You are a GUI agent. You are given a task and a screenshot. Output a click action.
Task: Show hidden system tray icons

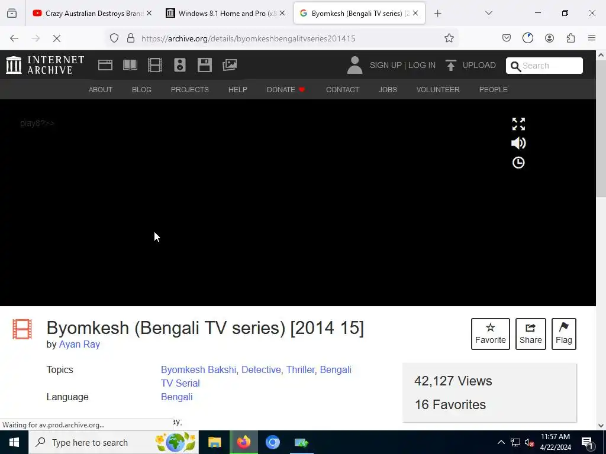coord(501,442)
